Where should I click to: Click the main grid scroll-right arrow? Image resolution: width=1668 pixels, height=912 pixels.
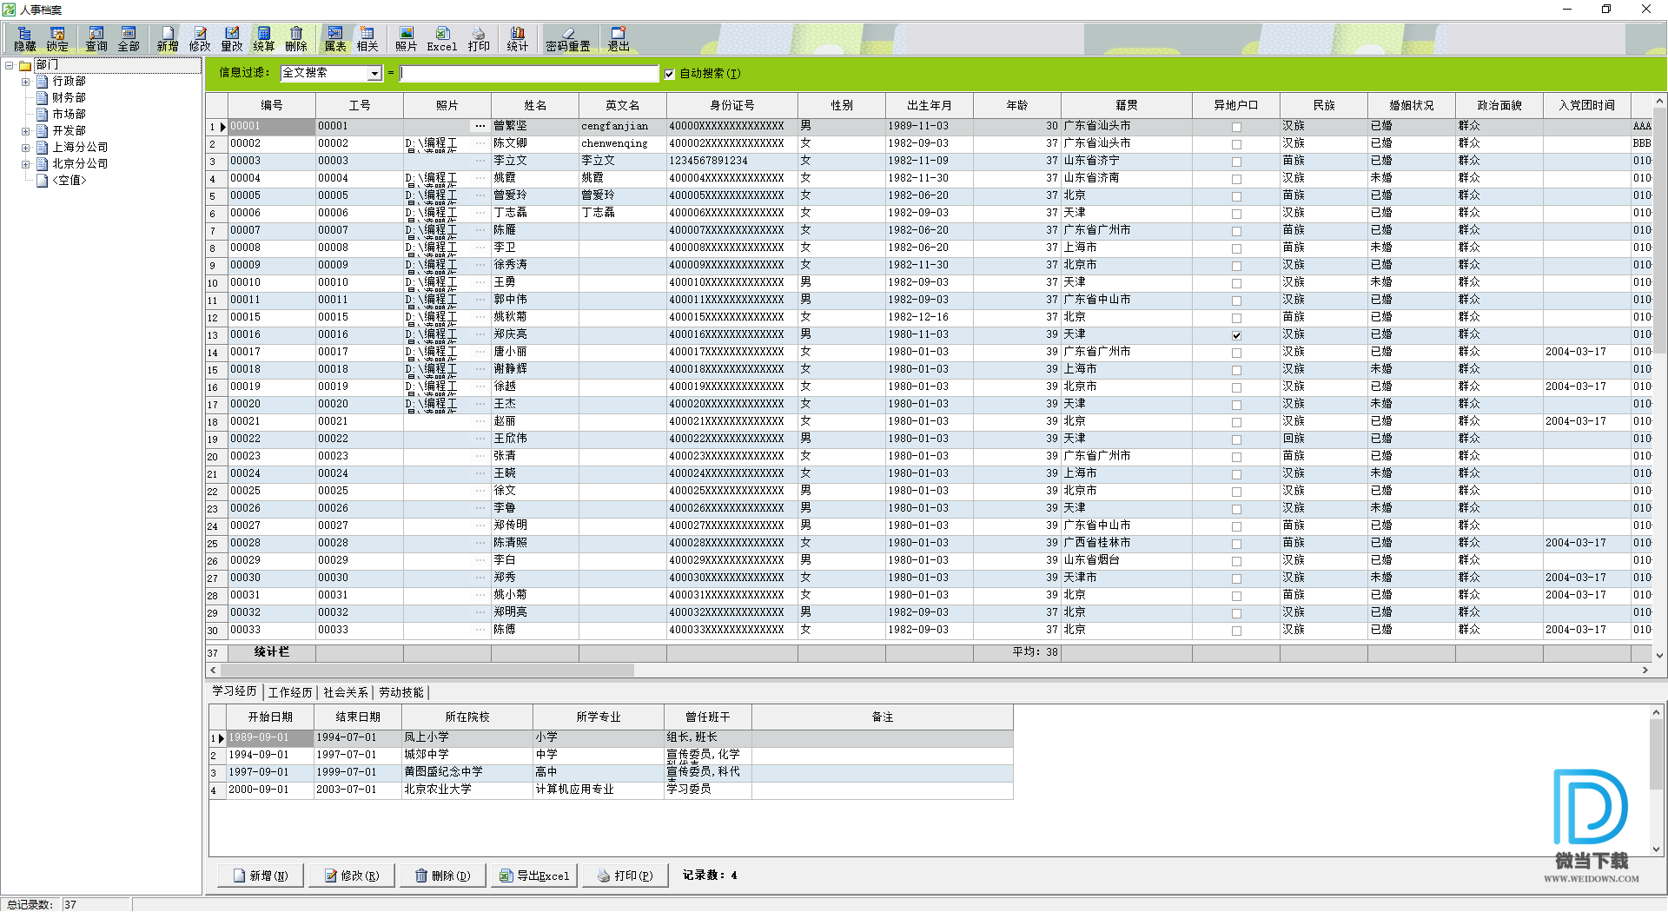click(x=1645, y=671)
